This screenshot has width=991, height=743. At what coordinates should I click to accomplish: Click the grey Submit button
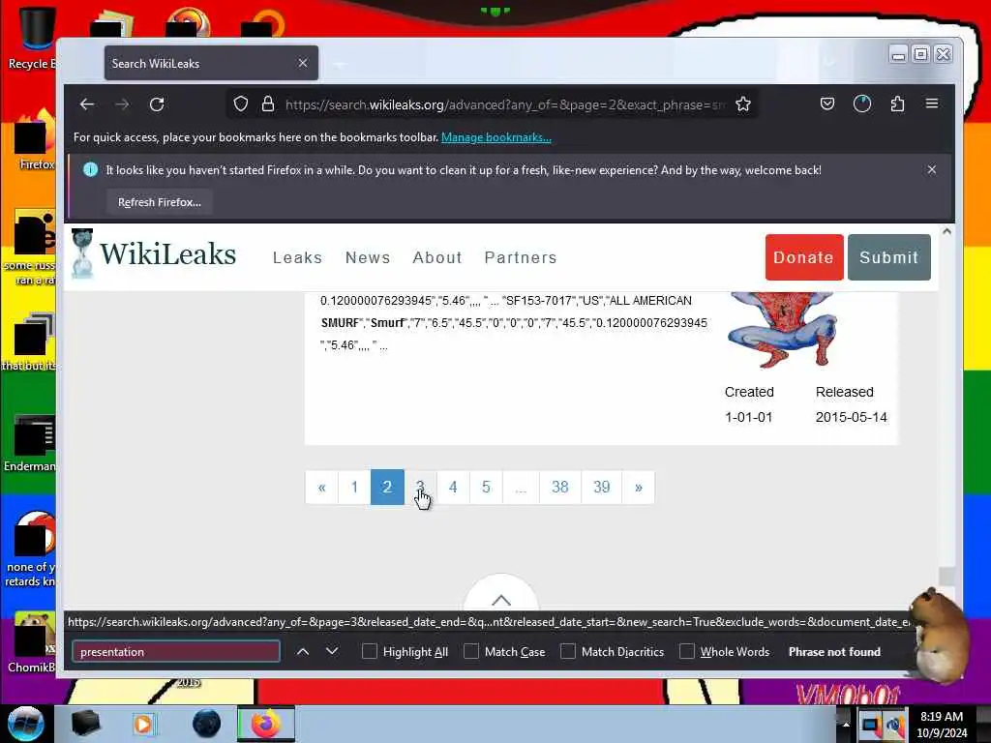point(888,257)
